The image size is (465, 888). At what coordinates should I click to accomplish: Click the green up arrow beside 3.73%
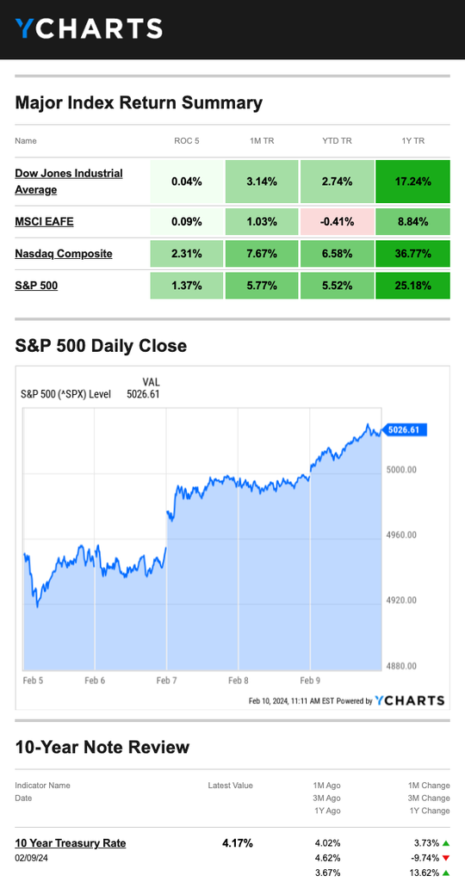446,843
